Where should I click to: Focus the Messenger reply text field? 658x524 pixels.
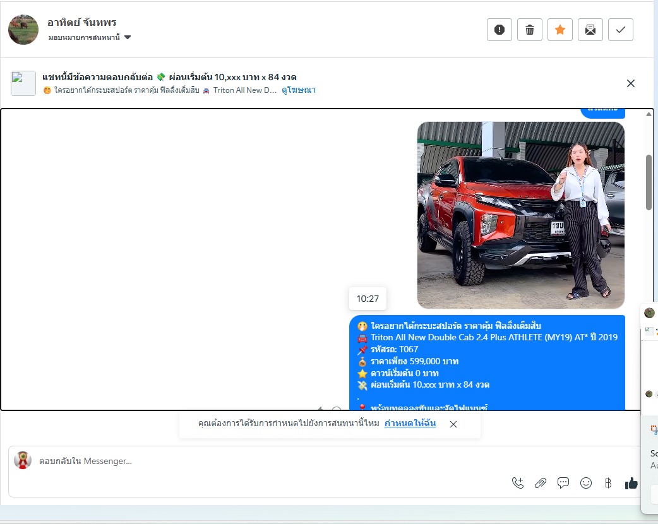point(253,461)
